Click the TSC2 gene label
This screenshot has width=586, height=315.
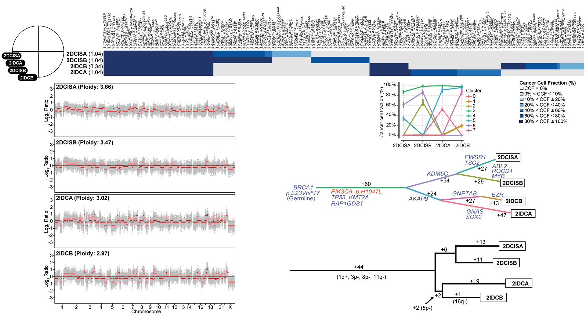click(472, 163)
